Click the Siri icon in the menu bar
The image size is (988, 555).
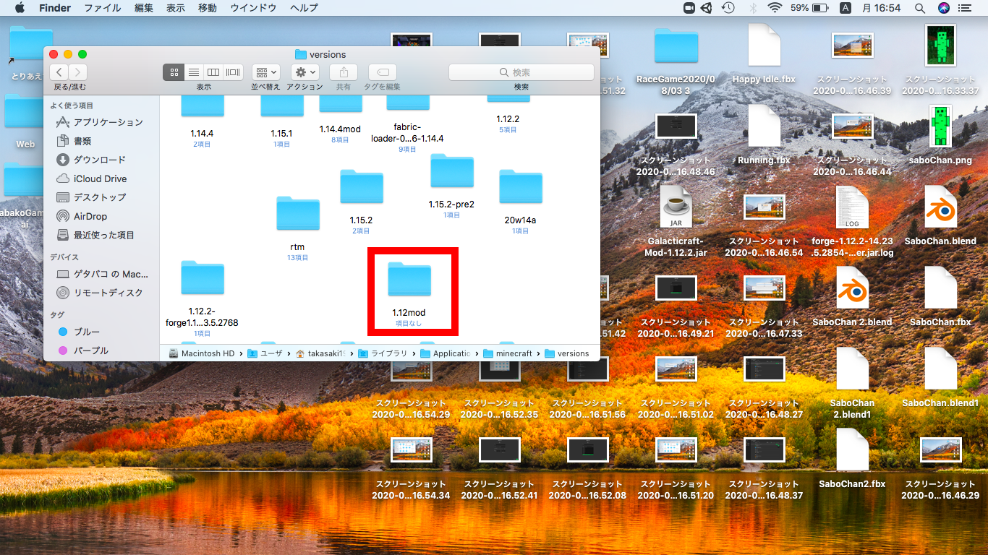(x=943, y=8)
